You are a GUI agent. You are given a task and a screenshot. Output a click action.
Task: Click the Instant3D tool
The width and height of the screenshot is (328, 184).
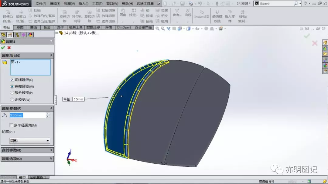point(202,14)
